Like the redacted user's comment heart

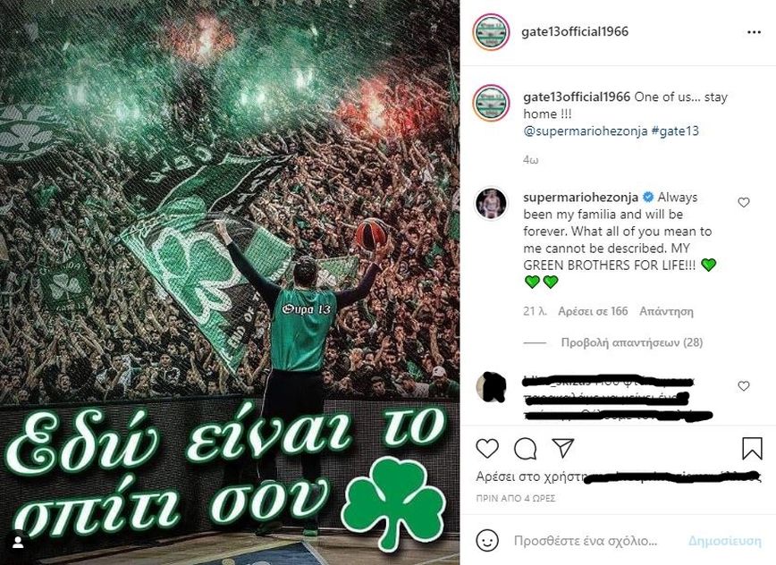(744, 386)
